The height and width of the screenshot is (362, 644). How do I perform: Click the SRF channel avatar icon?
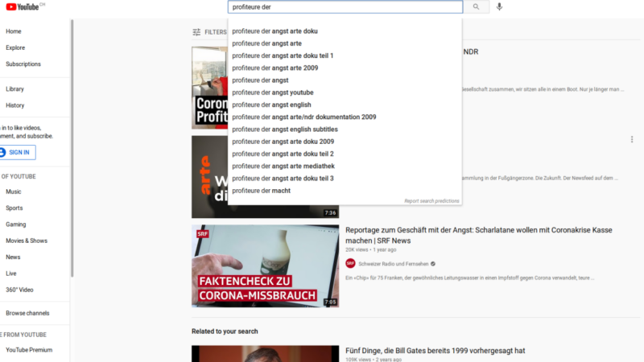pos(350,264)
